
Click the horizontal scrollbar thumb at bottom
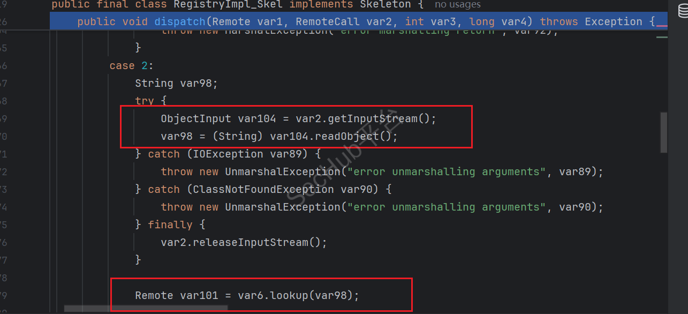pyautogui.click(x=146, y=309)
